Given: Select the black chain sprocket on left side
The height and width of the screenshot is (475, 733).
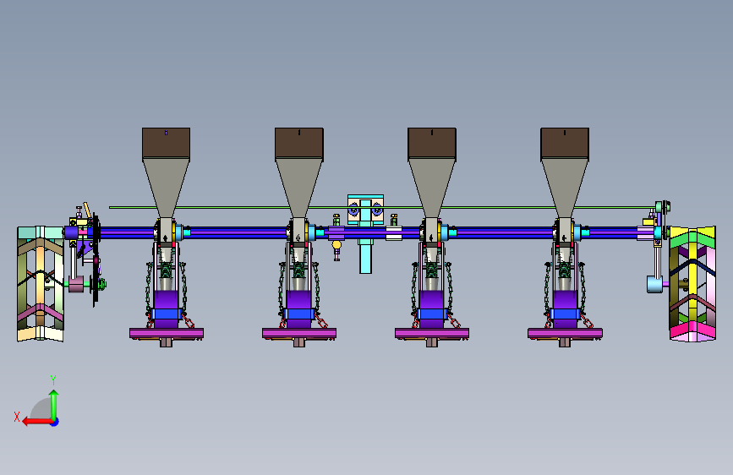Looking at the screenshot, I should tap(96, 260).
